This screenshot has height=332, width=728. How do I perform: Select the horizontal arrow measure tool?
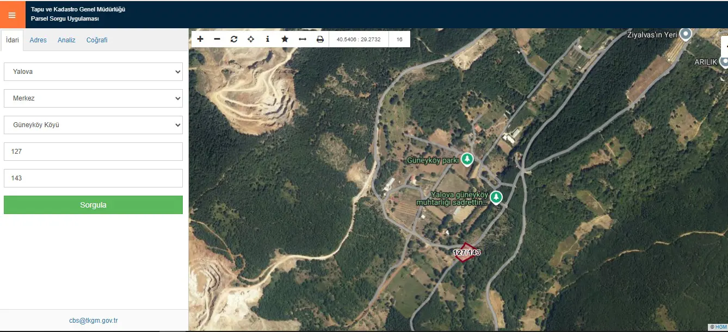click(x=303, y=39)
